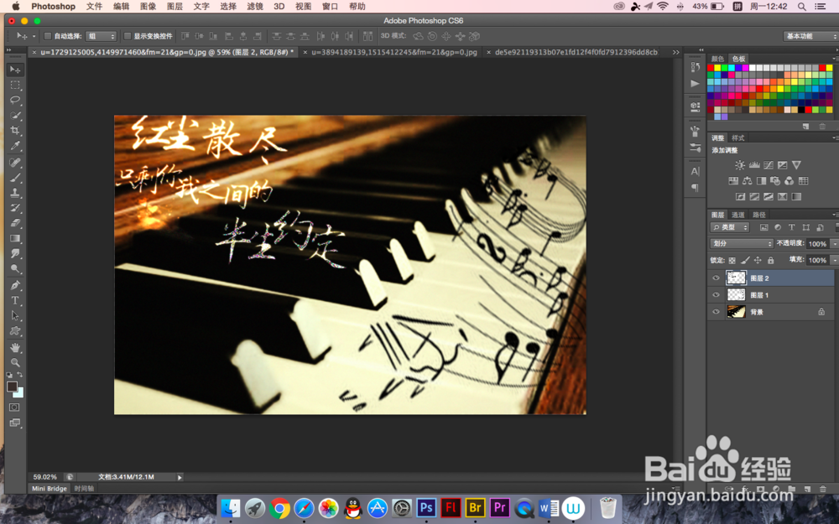Viewport: 839px width, 524px height.
Task: Select the 图层 1 layer thumbnail
Action: [736, 295]
